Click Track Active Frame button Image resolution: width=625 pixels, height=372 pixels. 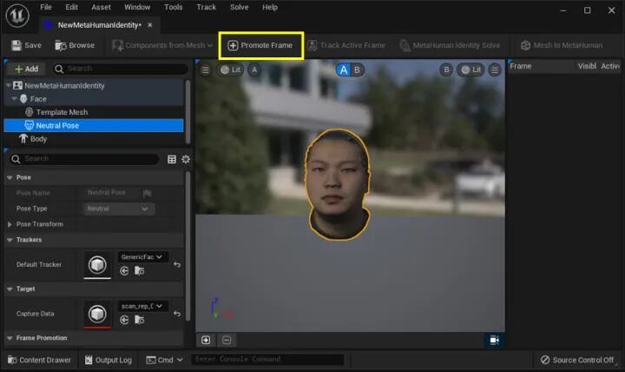[346, 45]
